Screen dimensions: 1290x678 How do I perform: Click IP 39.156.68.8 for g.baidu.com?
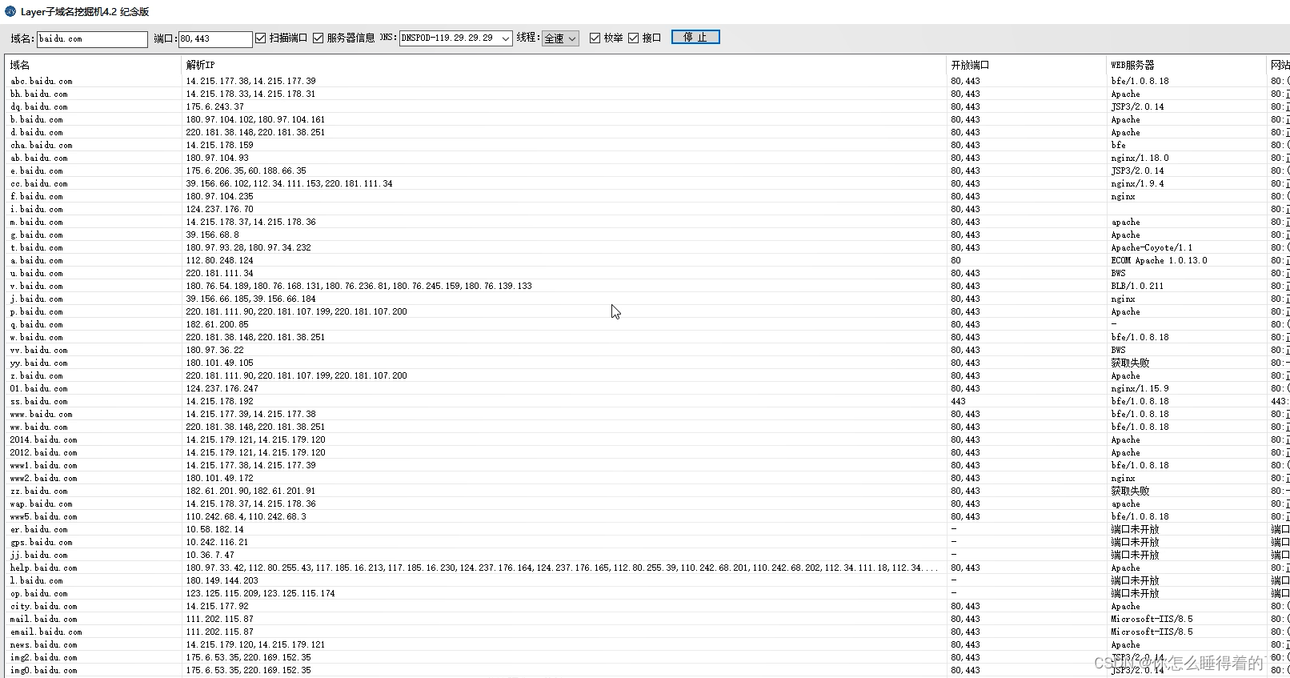pos(213,235)
